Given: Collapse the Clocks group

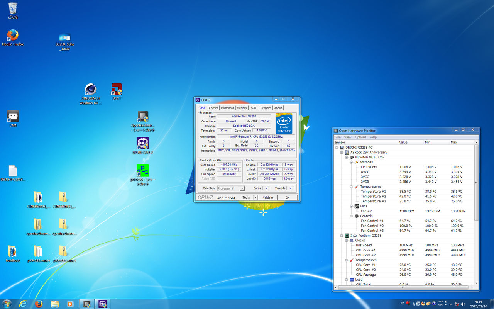Looking at the screenshot, I should [347, 241].
